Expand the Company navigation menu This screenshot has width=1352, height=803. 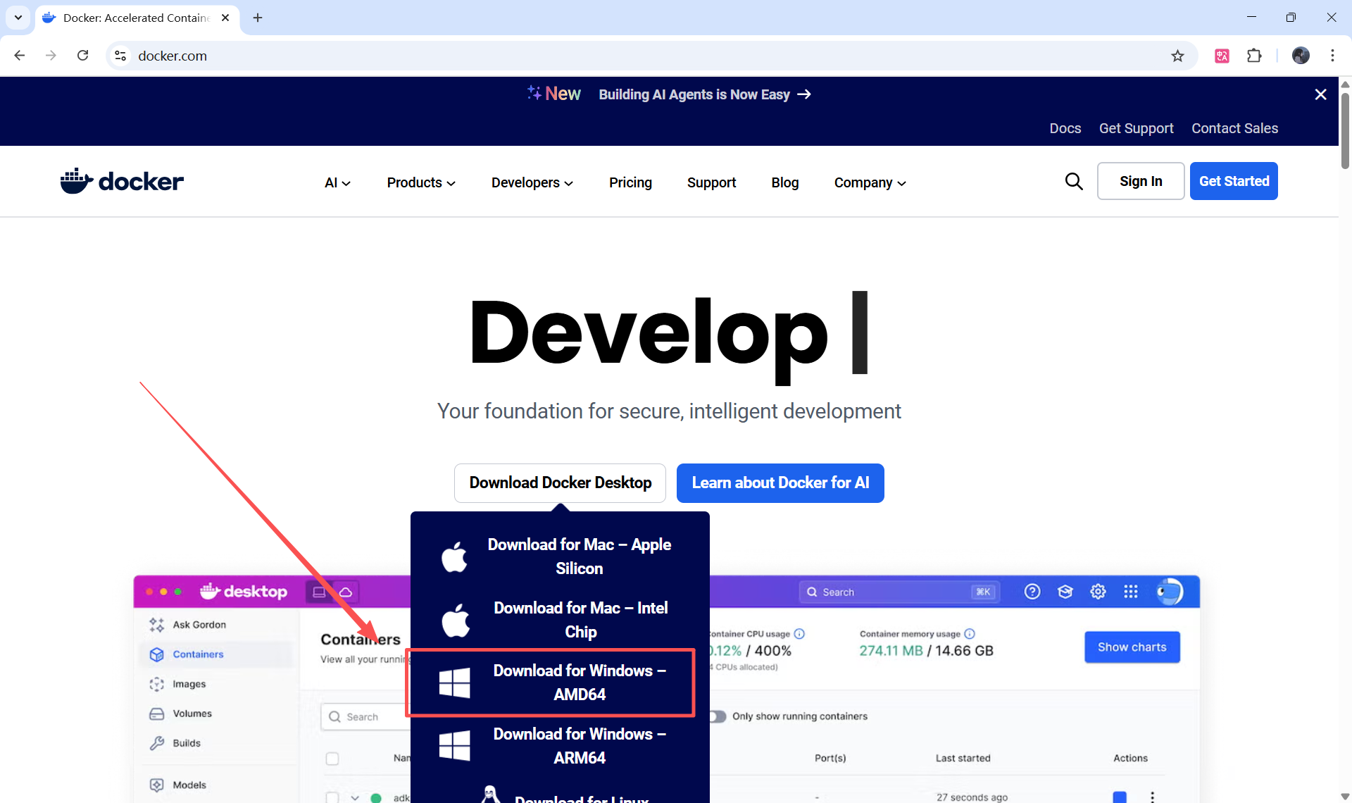click(870, 182)
